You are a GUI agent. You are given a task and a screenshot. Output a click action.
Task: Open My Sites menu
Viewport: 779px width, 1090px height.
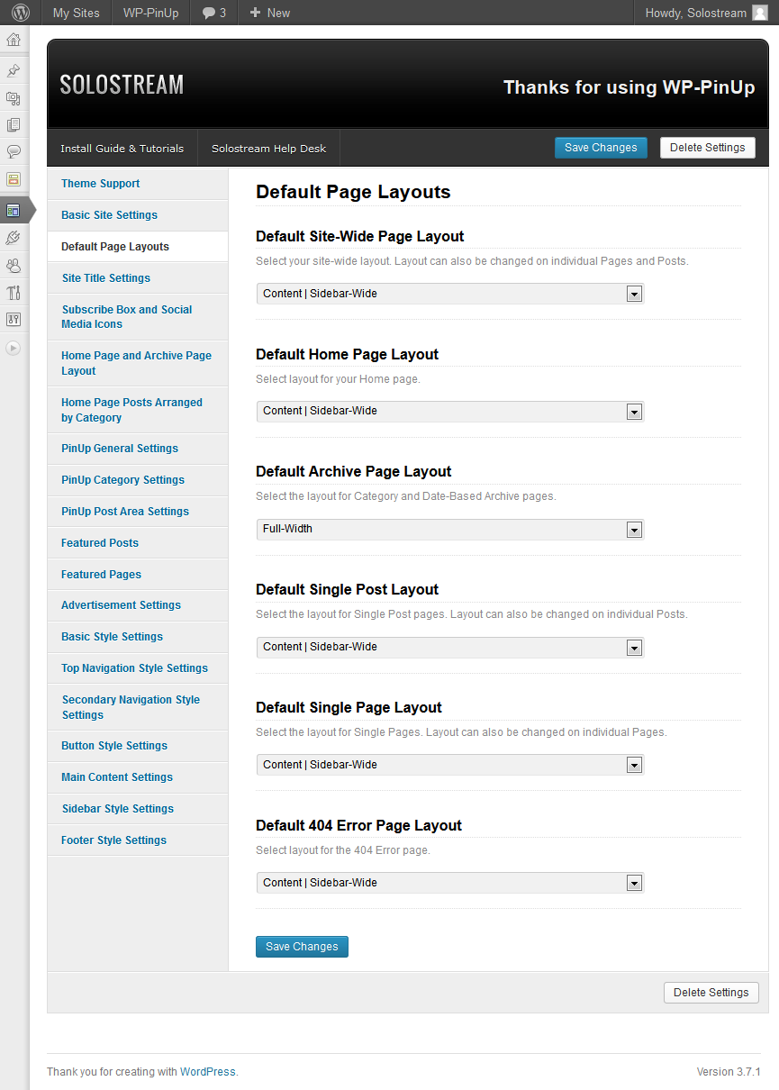coord(76,13)
